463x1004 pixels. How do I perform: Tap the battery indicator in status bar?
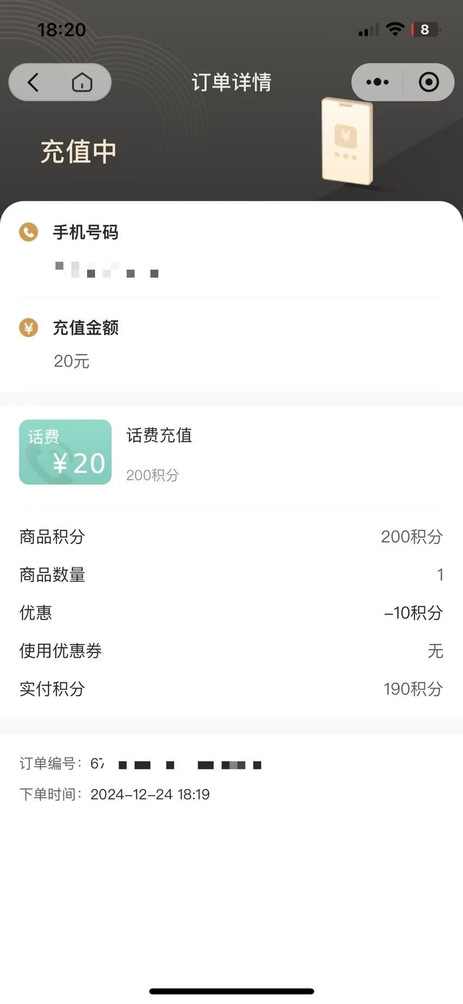pos(426,29)
